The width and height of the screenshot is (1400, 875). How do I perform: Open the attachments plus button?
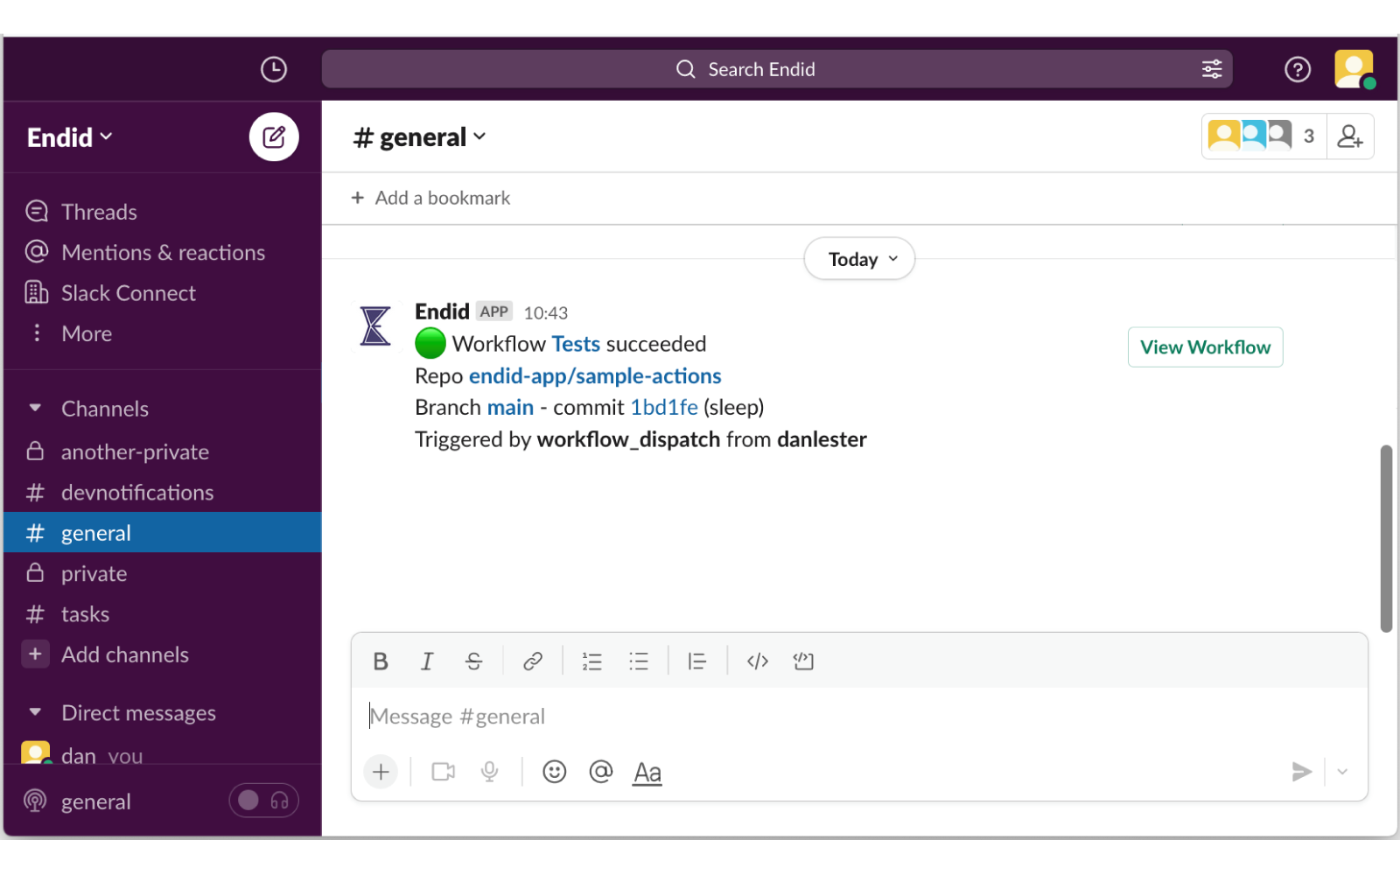click(381, 772)
